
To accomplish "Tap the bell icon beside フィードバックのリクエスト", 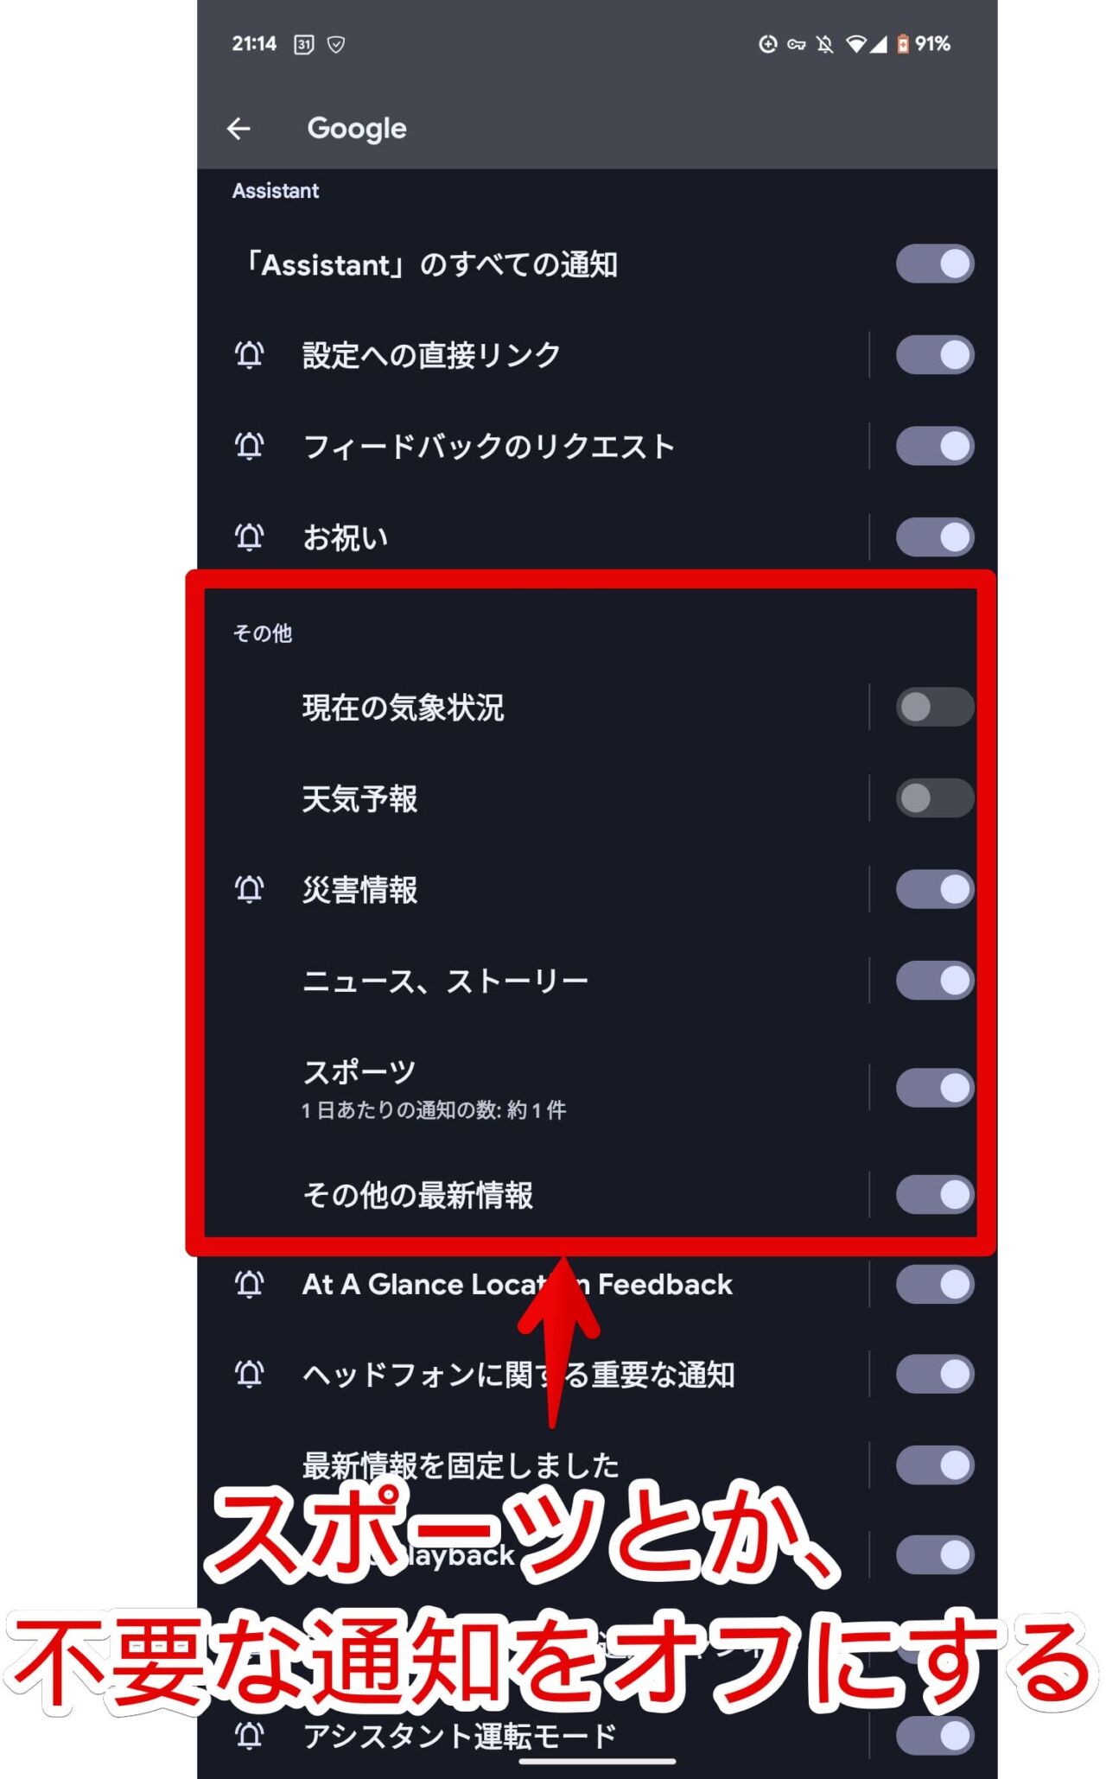I will 249,447.
